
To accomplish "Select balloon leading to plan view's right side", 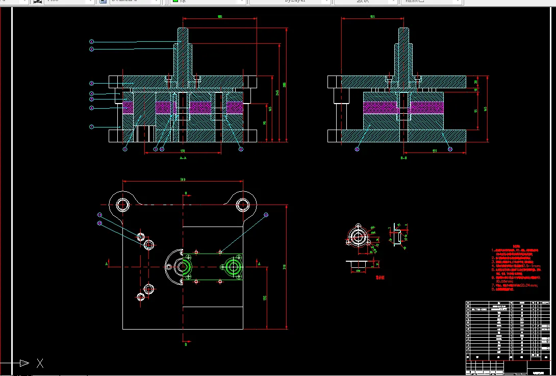I will 266,215.
